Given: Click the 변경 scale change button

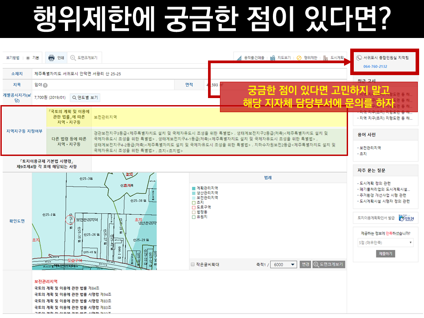Looking at the screenshot, I should 305,264.
